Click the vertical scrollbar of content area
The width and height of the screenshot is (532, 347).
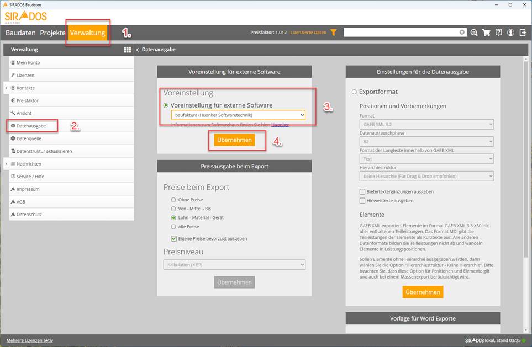pos(526,159)
